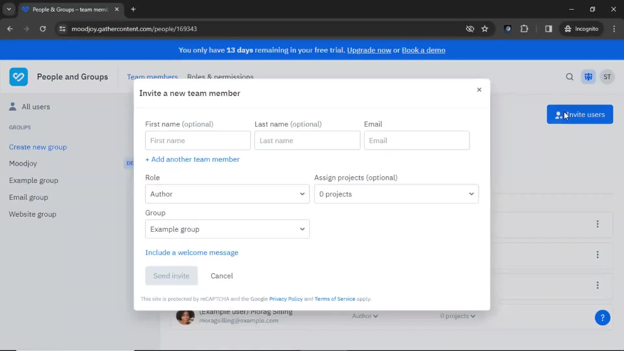Click the First name input field

coord(198,141)
